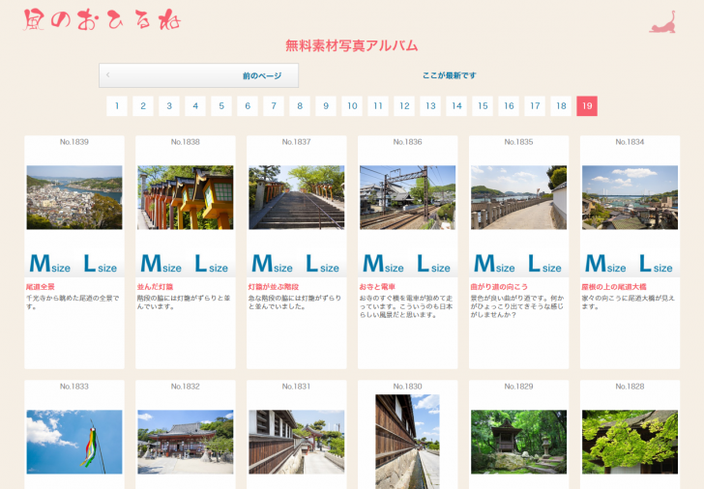Download L size of photo No.1839
This screenshot has height=489, width=704.
(x=101, y=263)
